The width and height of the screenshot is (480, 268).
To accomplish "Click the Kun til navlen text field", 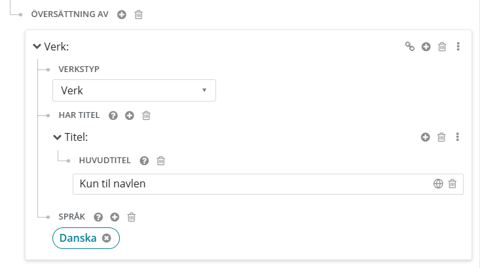I will [x=251, y=183].
